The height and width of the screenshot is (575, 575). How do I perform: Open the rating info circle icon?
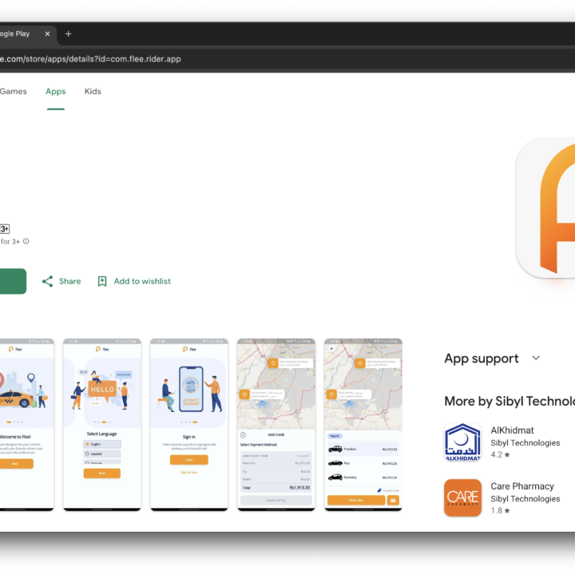pyautogui.click(x=26, y=241)
